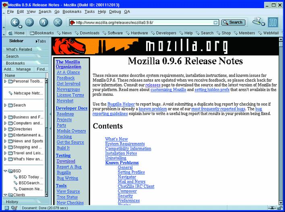Reload the page with the Reload button
The height and width of the screenshot is (212, 285).
43,22
